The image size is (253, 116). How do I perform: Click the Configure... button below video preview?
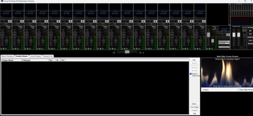(x=206, y=90)
